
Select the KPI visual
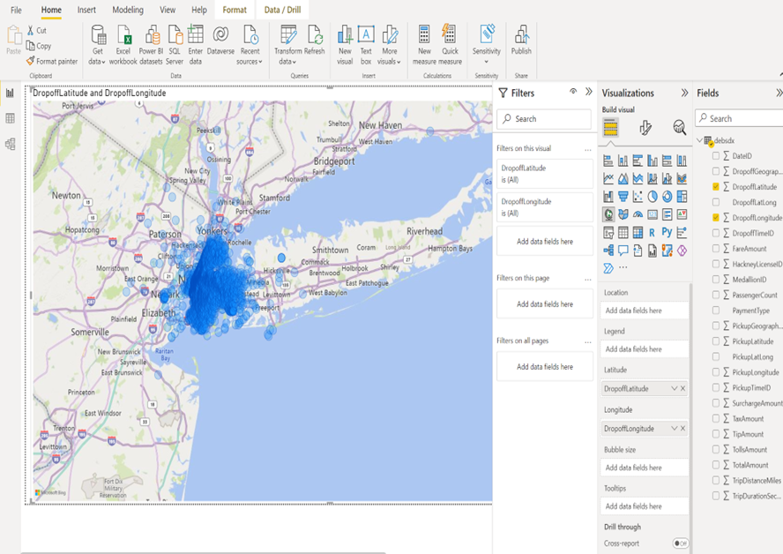pyautogui.click(x=682, y=214)
